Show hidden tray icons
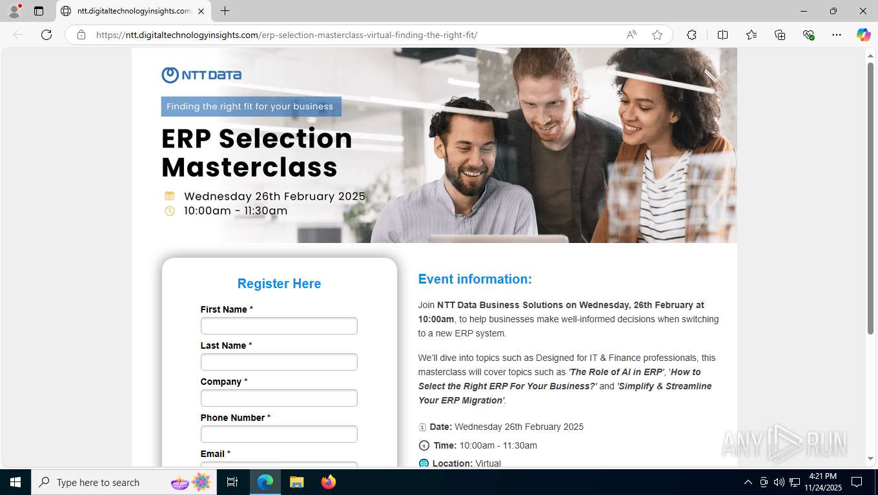Viewport: 878px width, 495px height. tap(748, 482)
